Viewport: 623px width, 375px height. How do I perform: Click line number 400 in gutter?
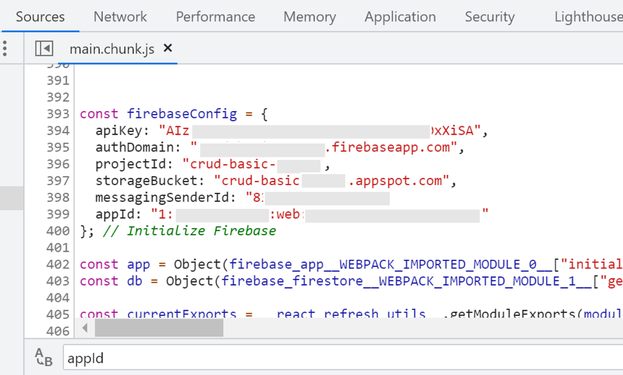click(x=58, y=231)
